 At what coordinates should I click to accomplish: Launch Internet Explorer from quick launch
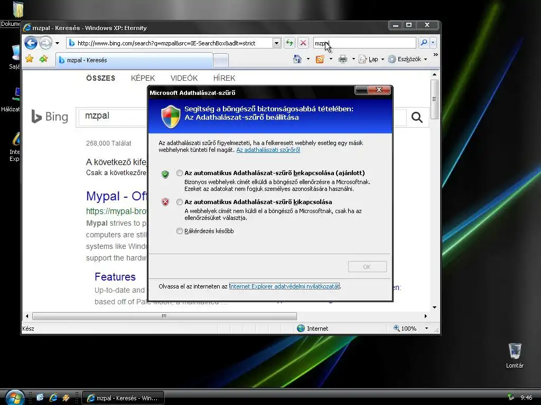(53, 398)
